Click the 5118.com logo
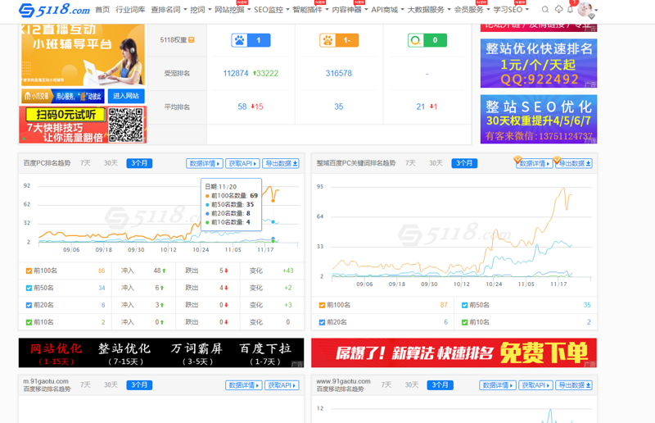Viewport: 655px width, 423px height. point(54,10)
